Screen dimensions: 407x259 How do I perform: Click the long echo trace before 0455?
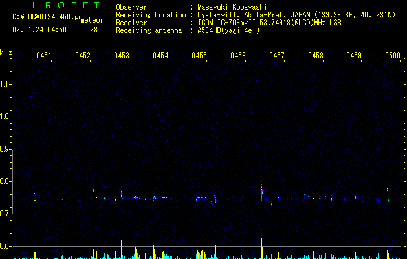click(x=201, y=198)
